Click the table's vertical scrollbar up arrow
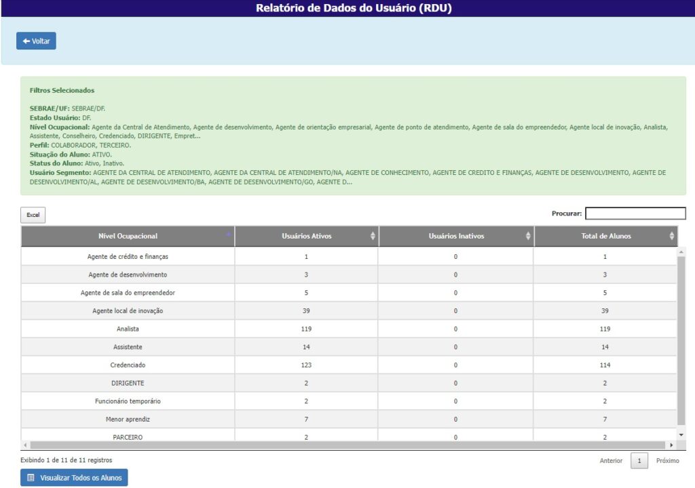The height and width of the screenshot is (488, 695). [x=681, y=252]
